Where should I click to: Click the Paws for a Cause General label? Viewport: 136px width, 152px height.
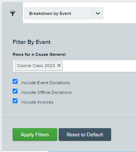[39, 54]
